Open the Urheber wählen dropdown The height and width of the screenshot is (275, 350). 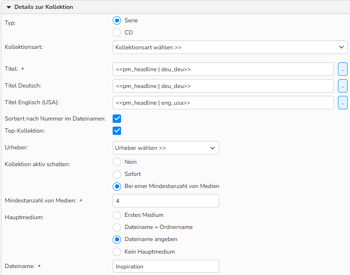pos(166,148)
